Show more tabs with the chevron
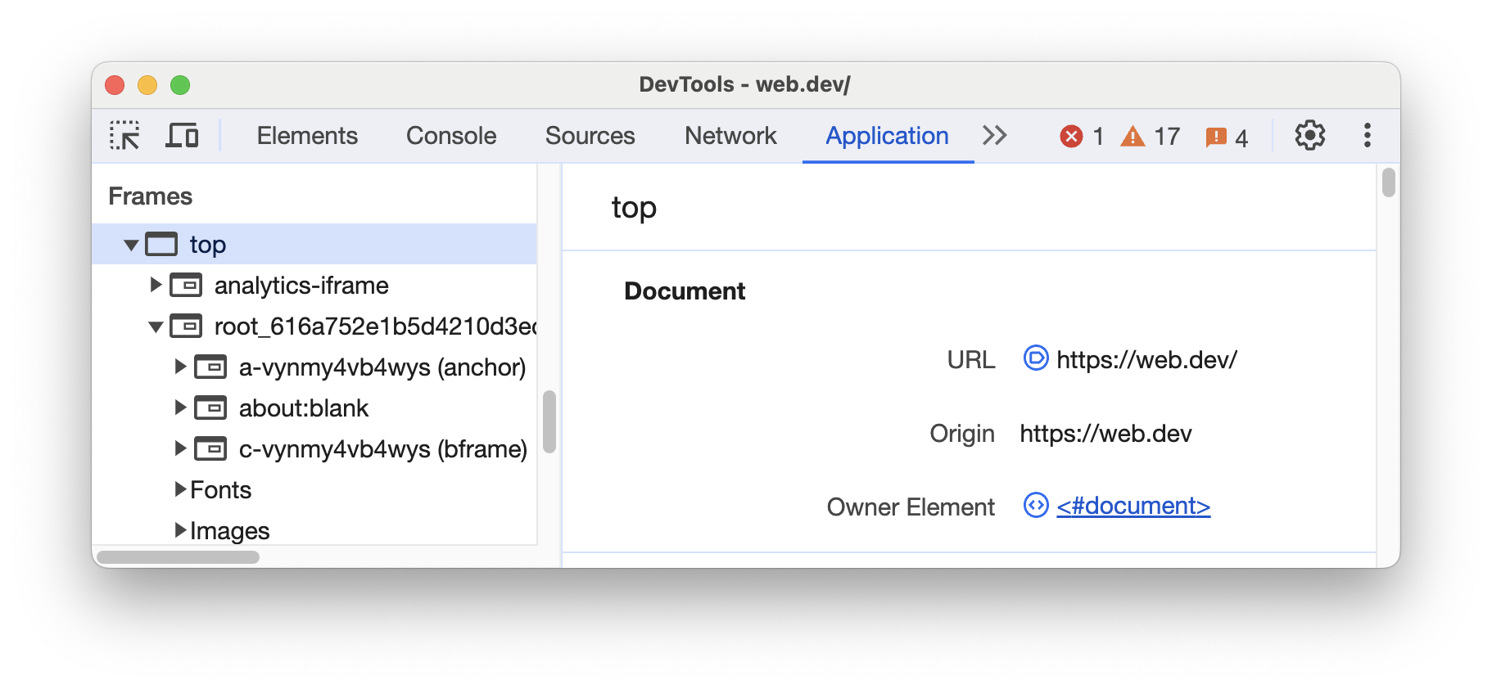 (x=994, y=136)
